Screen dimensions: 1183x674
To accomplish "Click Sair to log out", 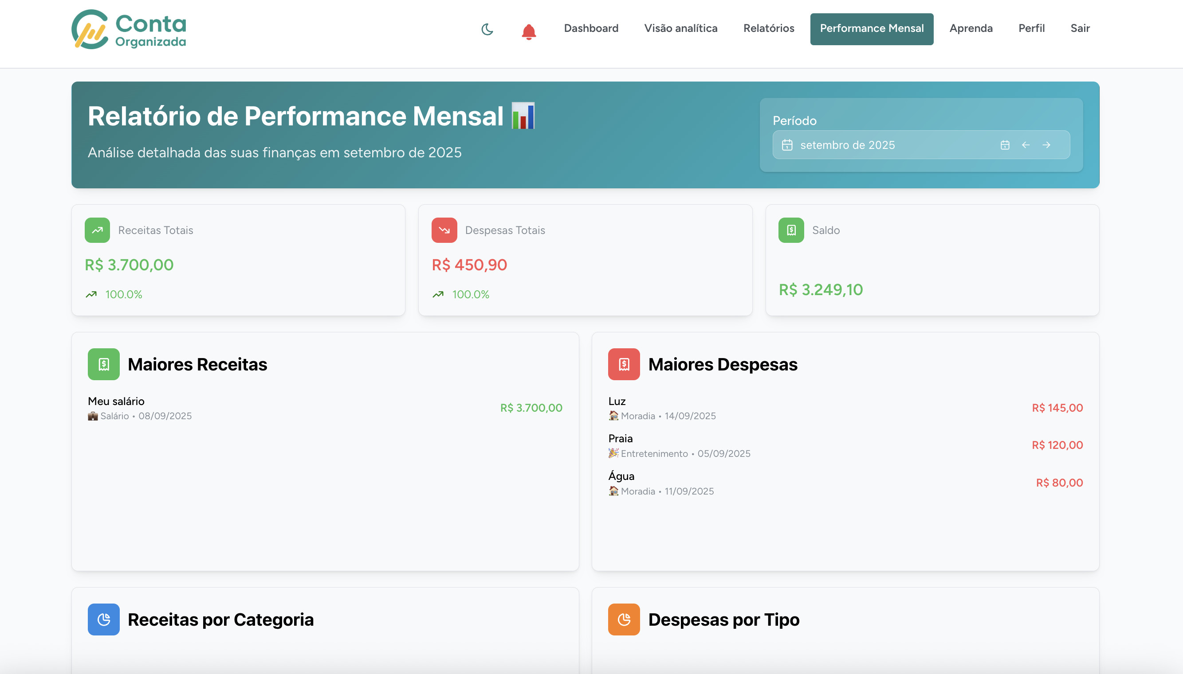I will (x=1080, y=28).
